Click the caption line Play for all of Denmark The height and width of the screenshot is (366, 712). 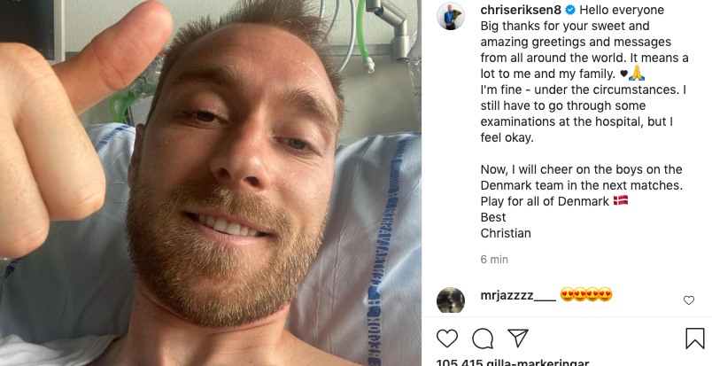545,201
